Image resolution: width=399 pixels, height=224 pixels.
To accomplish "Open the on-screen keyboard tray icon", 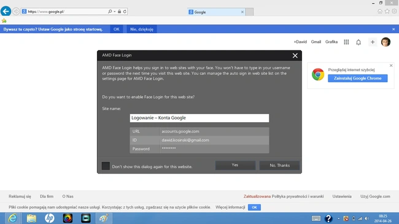I will [316, 218].
